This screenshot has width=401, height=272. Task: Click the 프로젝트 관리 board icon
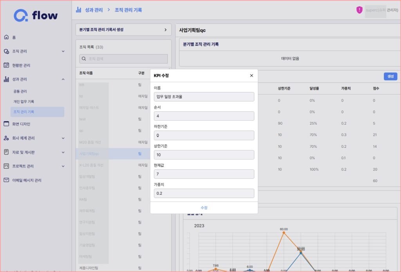(6, 166)
